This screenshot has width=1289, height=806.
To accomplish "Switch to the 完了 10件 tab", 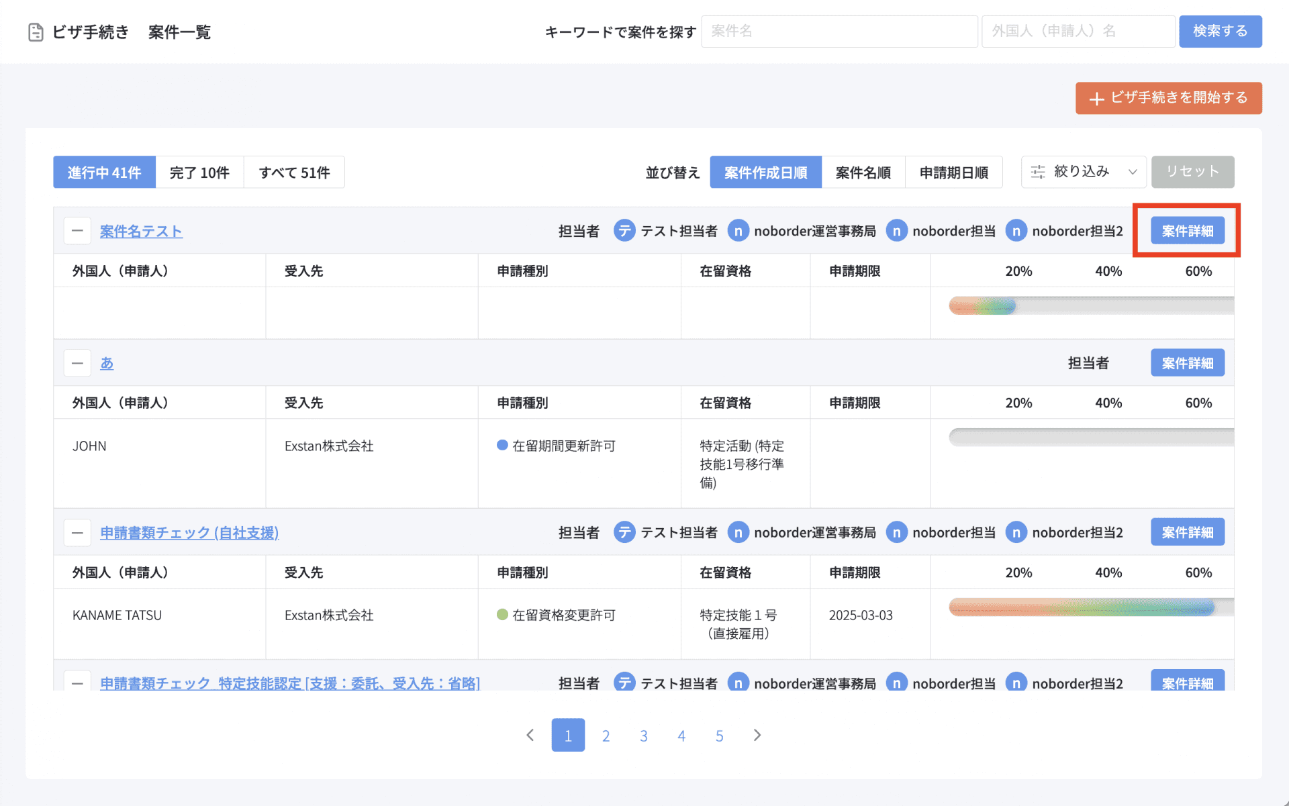I will [199, 172].
